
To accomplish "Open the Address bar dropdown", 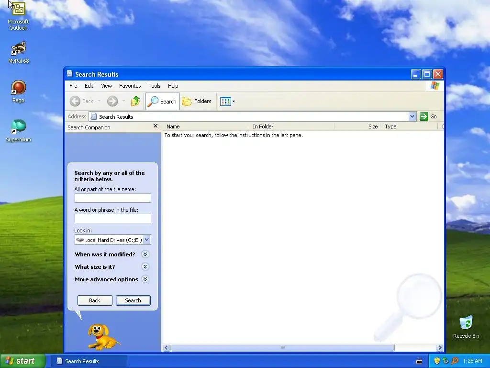I will 412,116.
